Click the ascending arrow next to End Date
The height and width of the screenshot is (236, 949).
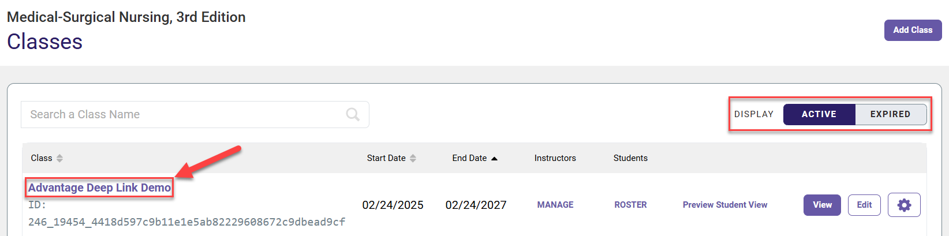494,159
